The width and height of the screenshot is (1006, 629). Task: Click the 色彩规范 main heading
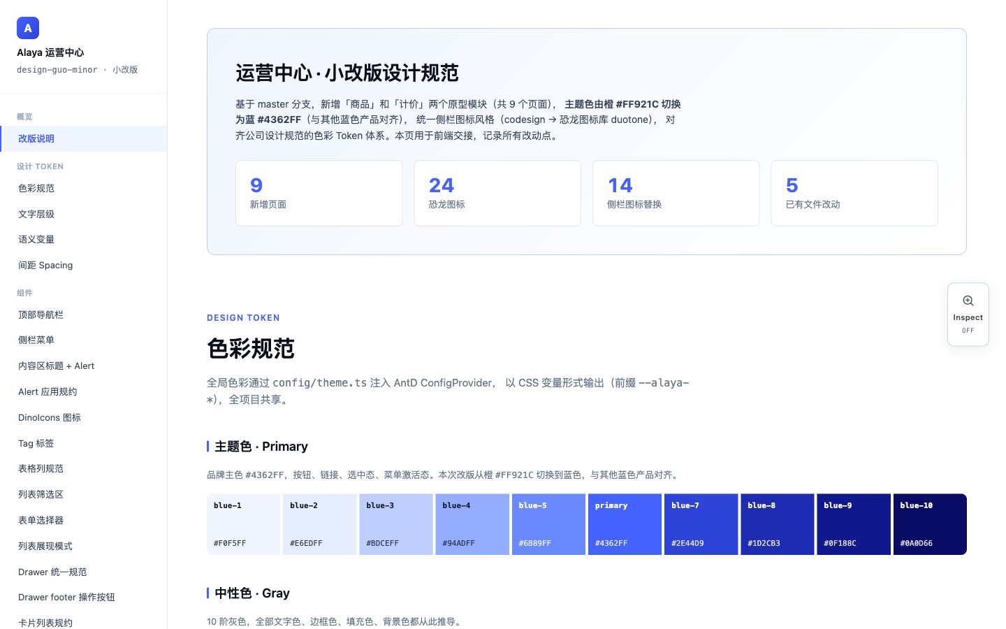(251, 348)
